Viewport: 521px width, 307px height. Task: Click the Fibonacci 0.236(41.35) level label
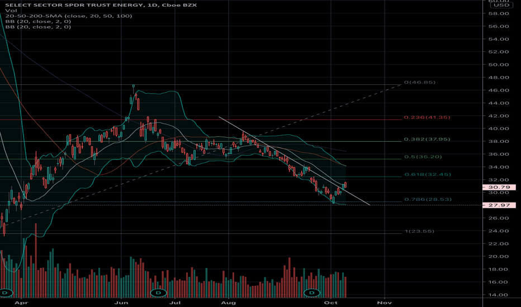[427, 117]
